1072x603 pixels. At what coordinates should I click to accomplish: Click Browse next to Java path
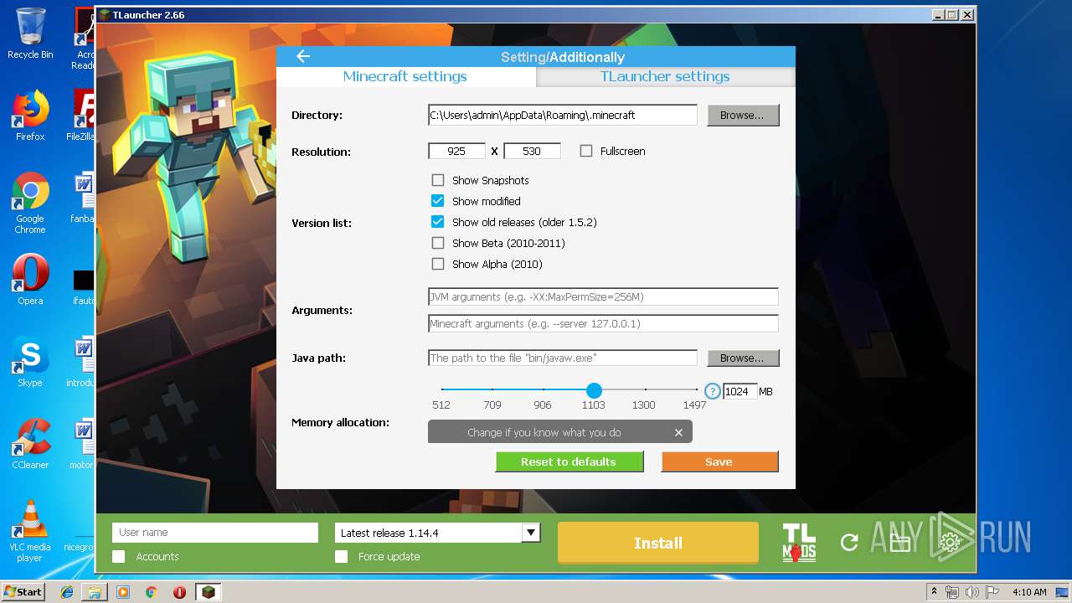[743, 358]
